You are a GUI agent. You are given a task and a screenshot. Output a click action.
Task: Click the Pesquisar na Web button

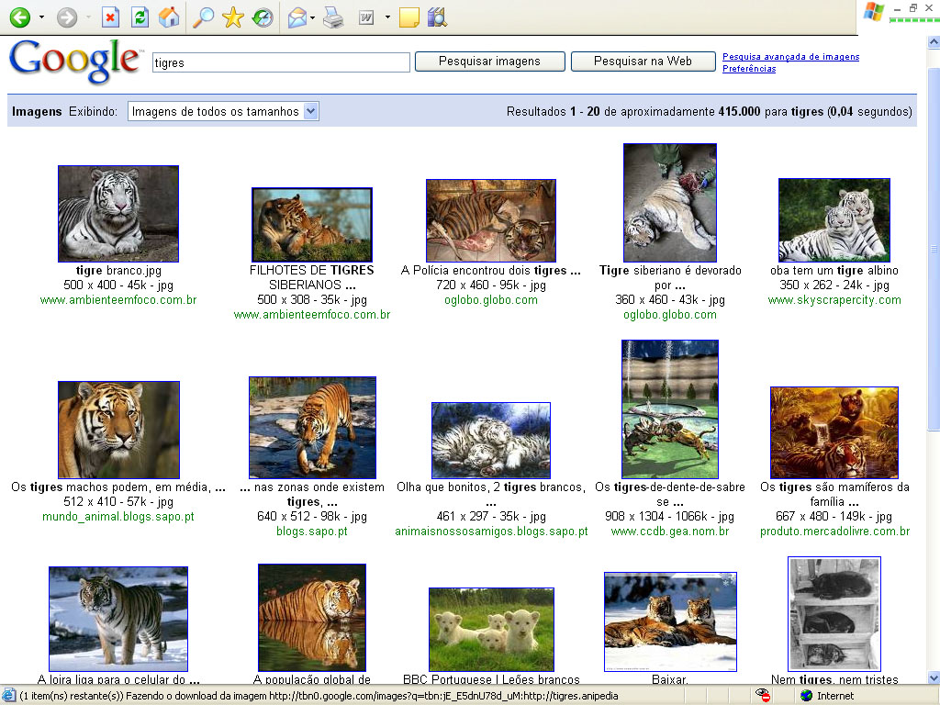pyautogui.click(x=643, y=62)
